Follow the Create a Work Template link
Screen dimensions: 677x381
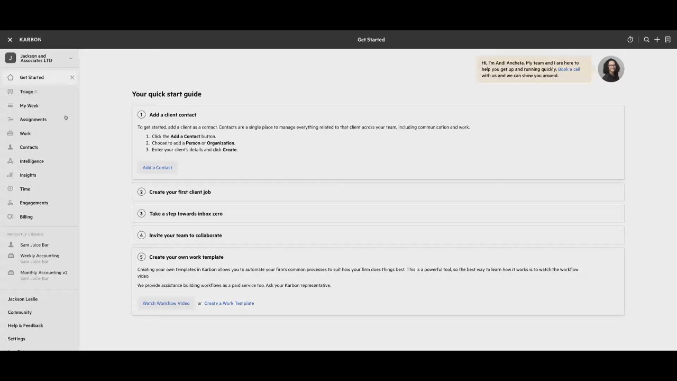pyautogui.click(x=229, y=303)
